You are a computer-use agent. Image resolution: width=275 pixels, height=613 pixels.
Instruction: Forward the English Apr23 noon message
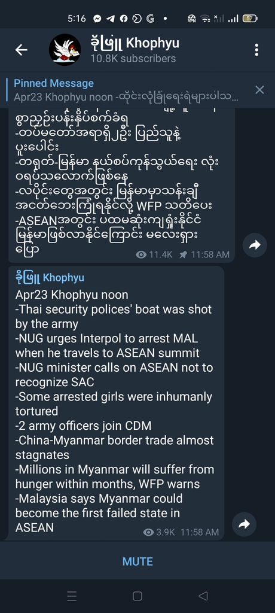pos(244,524)
